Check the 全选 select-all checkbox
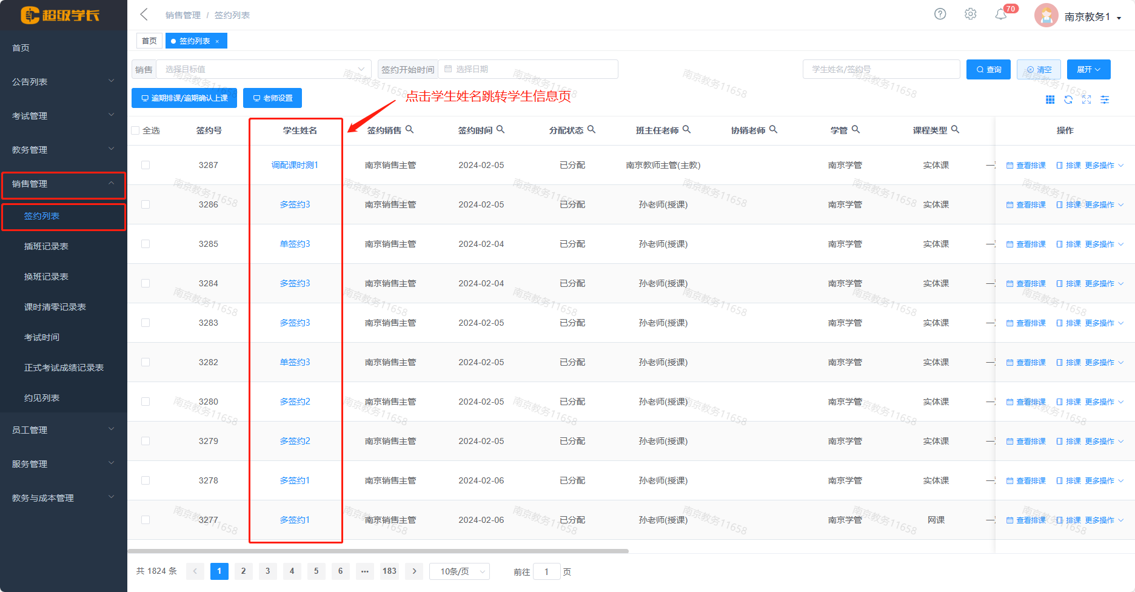The image size is (1135, 592). [x=136, y=130]
